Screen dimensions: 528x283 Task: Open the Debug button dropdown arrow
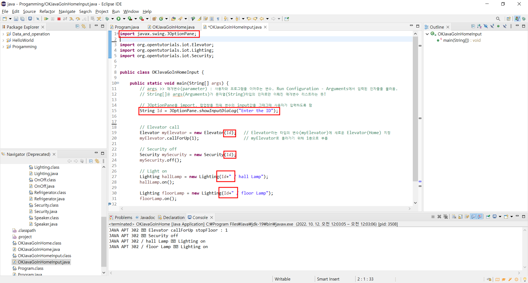[112, 19]
